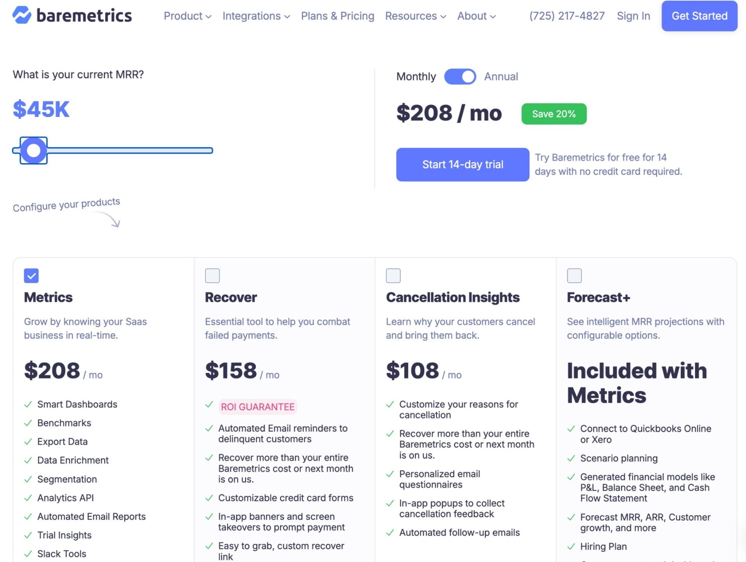Select the Forecast+ checkbox
Screen dimensions: 746x562
(574, 276)
